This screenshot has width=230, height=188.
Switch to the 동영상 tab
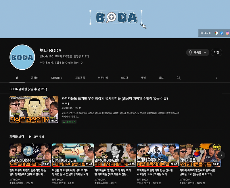pos(34,78)
